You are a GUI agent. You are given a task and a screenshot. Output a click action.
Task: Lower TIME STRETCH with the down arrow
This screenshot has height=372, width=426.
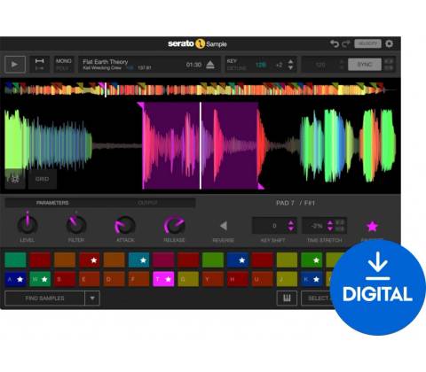[330, 229]
